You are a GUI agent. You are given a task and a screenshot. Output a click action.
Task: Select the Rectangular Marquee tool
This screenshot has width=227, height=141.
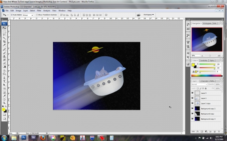pos(4,31)
